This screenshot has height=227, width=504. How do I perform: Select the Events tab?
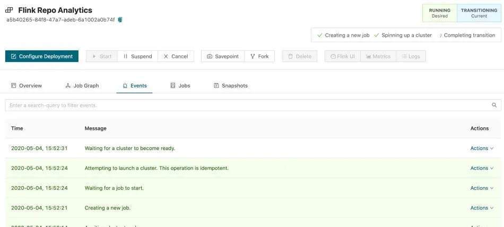(x=134, y=85)
